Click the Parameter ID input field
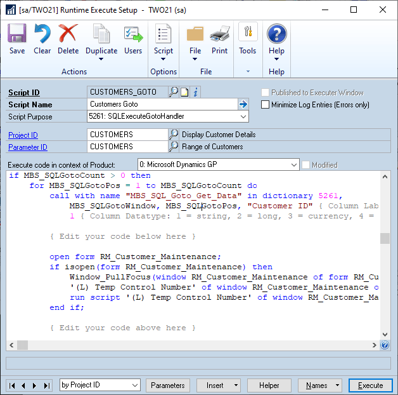 pos(127,147)
